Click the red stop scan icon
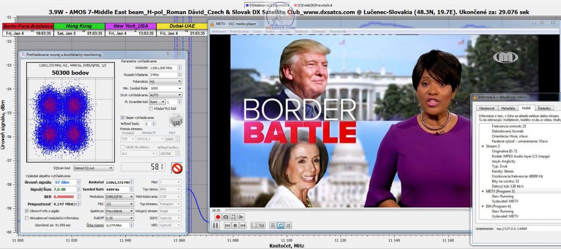Screen dimensions: 561x249 pos(177,168)
